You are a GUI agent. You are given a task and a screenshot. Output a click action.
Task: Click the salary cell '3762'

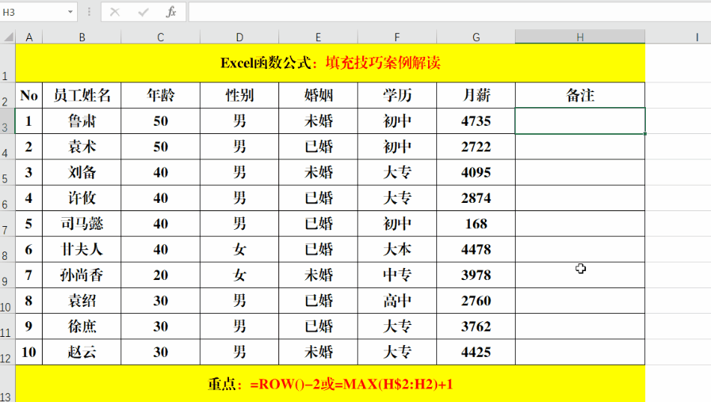click(x=476, y=326)
